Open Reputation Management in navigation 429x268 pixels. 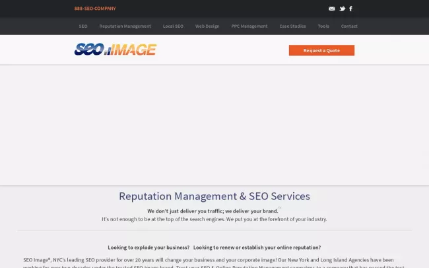(125, 26)
